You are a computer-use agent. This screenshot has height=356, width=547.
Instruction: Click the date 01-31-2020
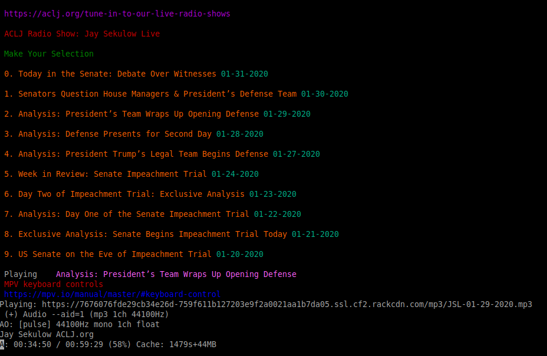click(x=245, y=74)
